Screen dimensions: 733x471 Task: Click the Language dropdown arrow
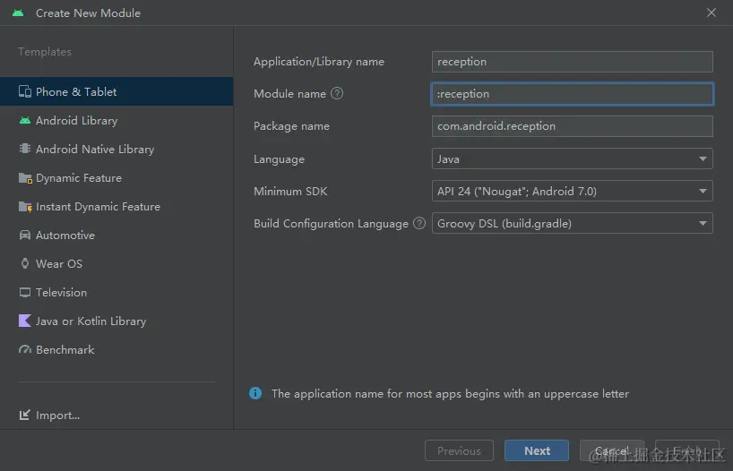point(703,158)
